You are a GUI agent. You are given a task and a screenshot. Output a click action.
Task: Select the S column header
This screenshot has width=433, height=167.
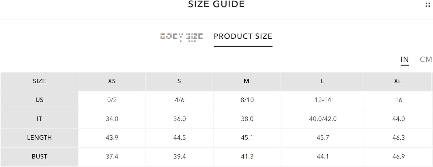click(x=179, y=81)
